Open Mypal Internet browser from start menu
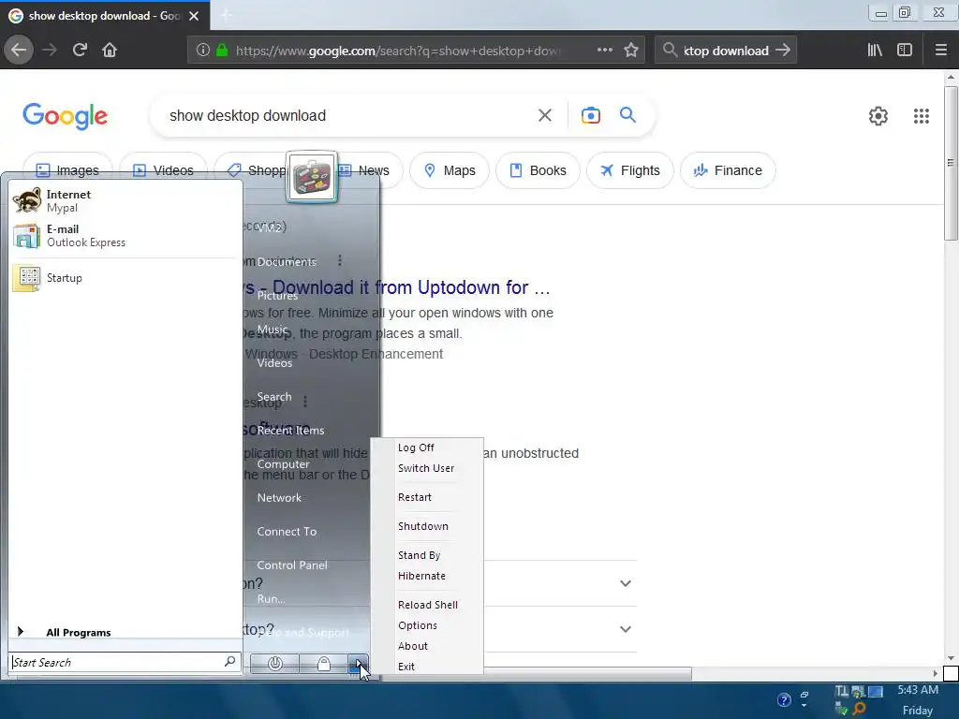Image resolution: width=959 pixels, height=719 pixels. [x=125, y=200]
